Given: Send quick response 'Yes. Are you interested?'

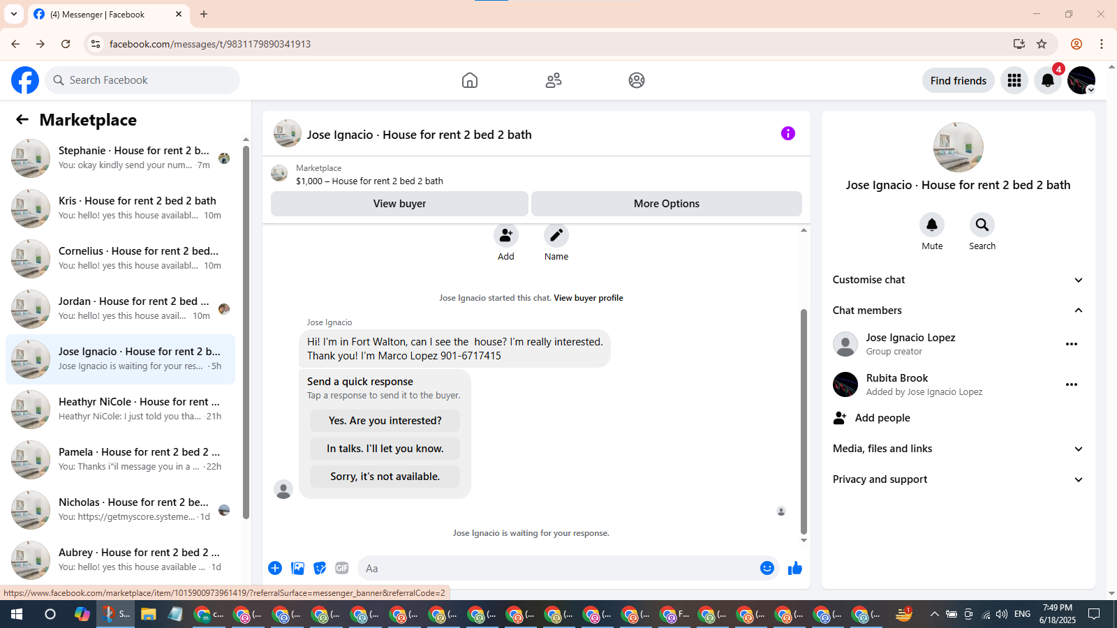Looking at the screenshot, I should pos(385,421).
